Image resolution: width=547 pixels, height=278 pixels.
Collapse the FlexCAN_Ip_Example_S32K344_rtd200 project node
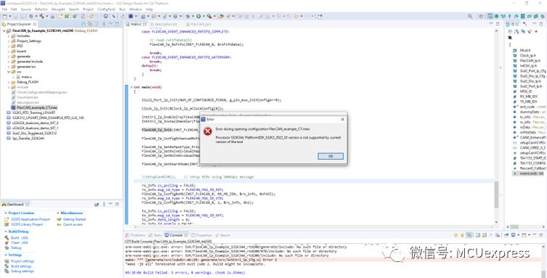coord(4,30)
